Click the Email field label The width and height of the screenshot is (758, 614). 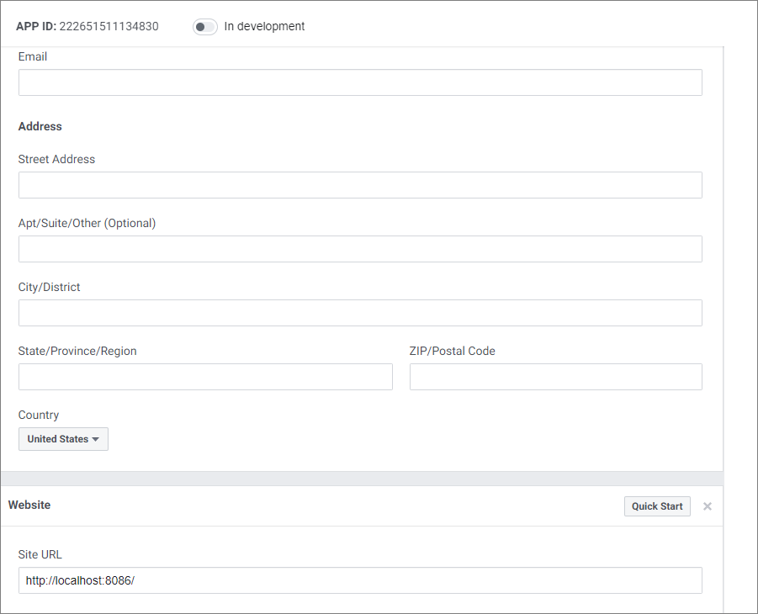point(33,57)
